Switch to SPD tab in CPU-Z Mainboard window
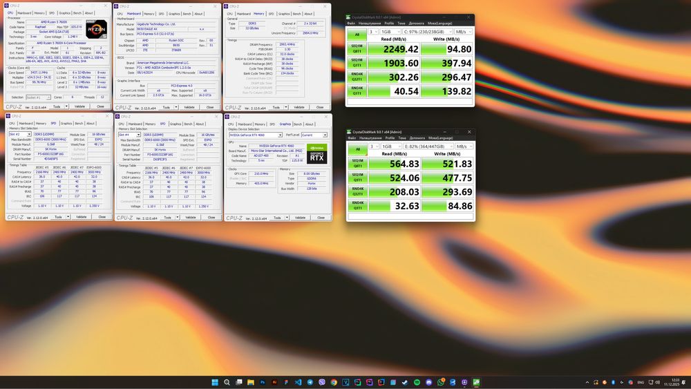This screenshot has height=389, width=691. click(161, 14)
